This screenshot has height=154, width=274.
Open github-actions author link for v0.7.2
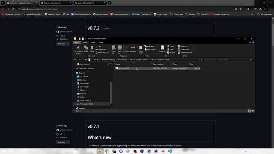(x=66, y=32)
